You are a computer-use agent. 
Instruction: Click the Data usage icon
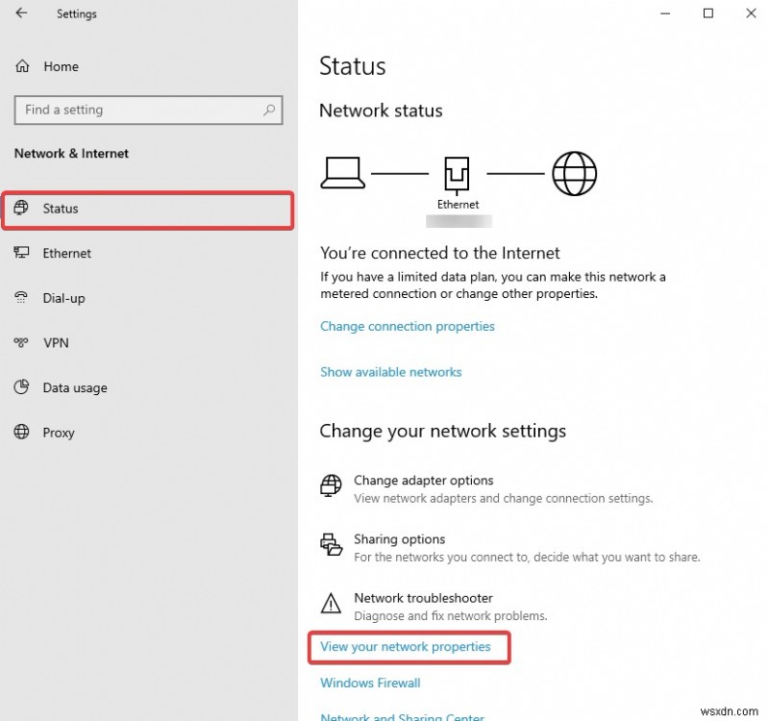click(21, 387)
